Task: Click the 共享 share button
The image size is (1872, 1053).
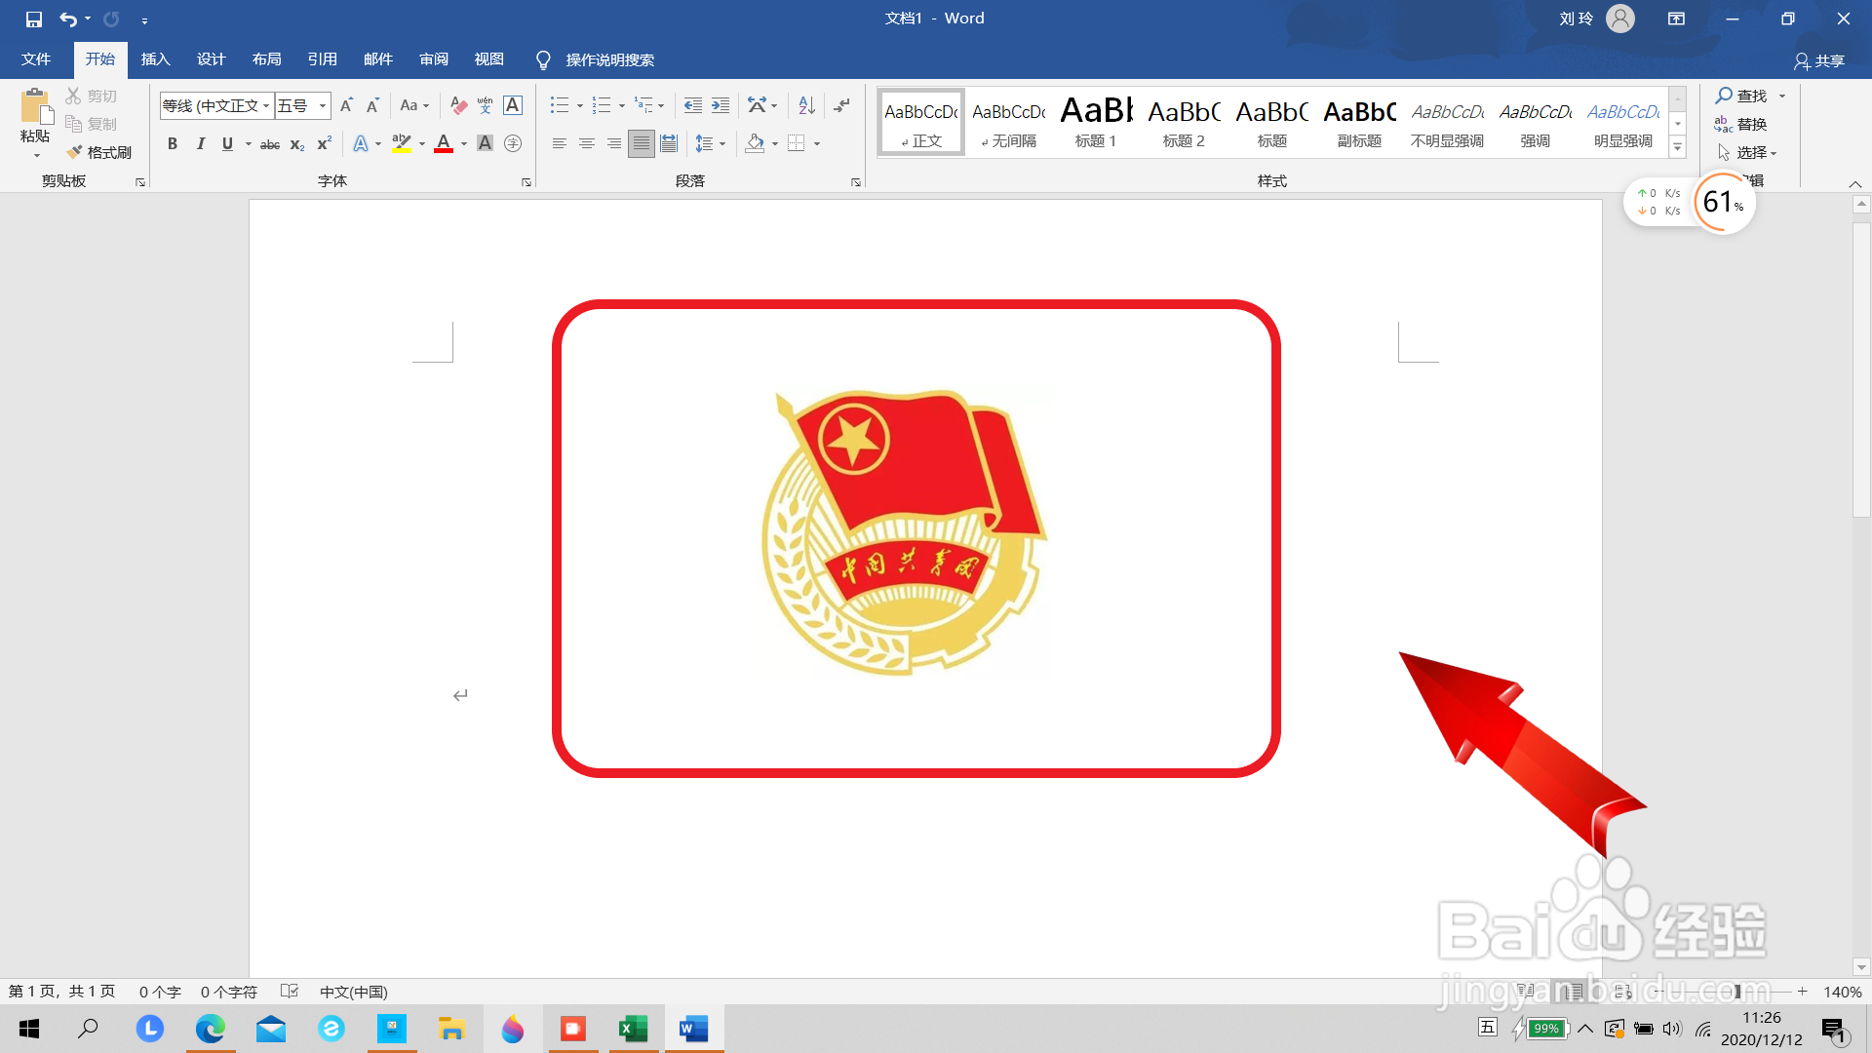Action: click(x=1819, y=60)
